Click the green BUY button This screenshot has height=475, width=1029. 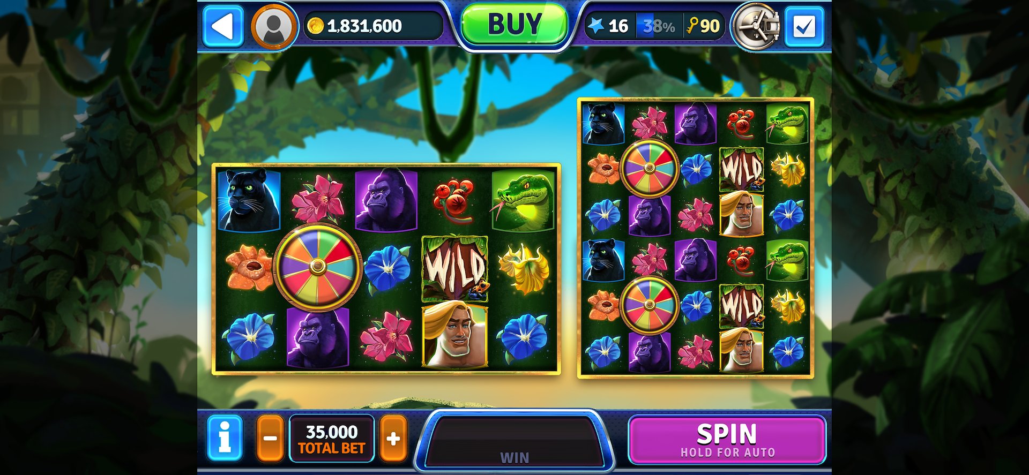514,25
